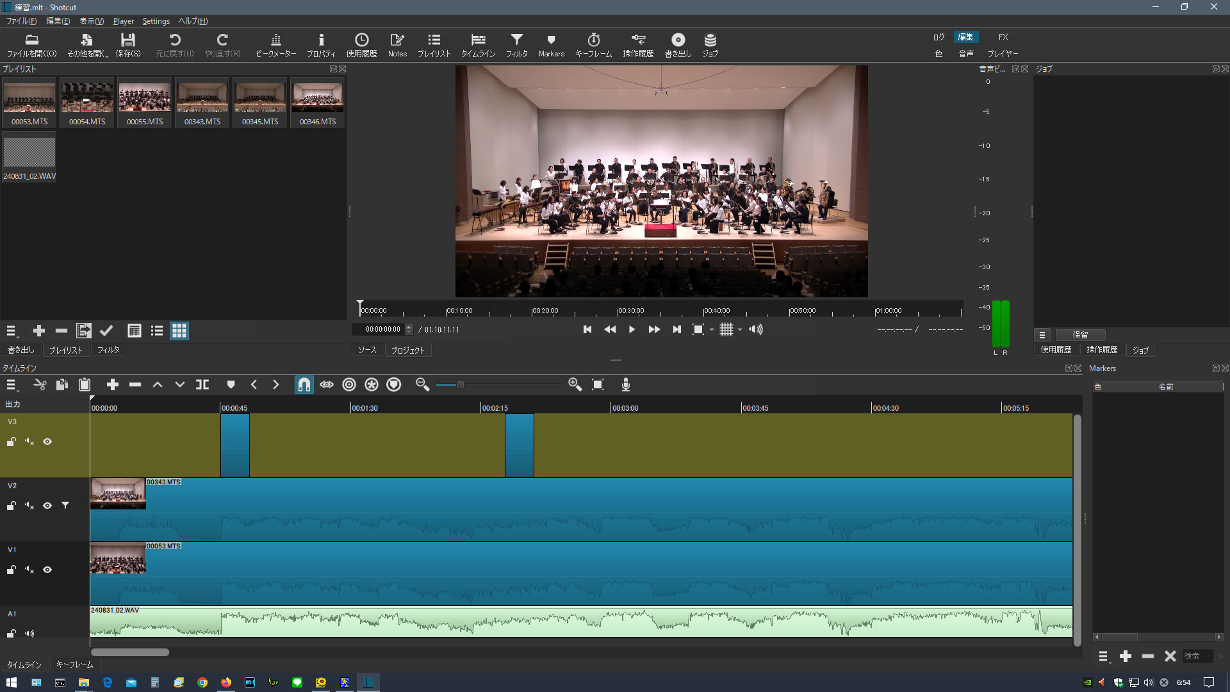Create a marker in timeline toolbar
This screenshot has width=1230, height=692.
(231, 384)
